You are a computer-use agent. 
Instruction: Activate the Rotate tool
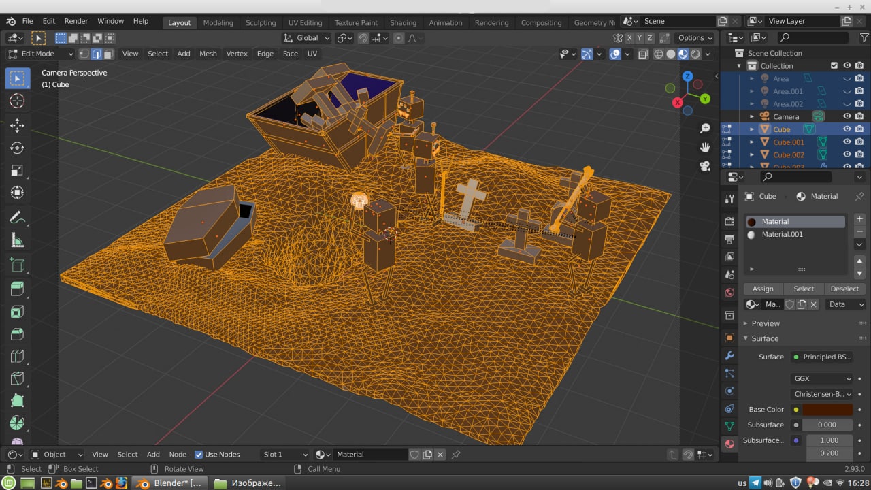point(17,148)
